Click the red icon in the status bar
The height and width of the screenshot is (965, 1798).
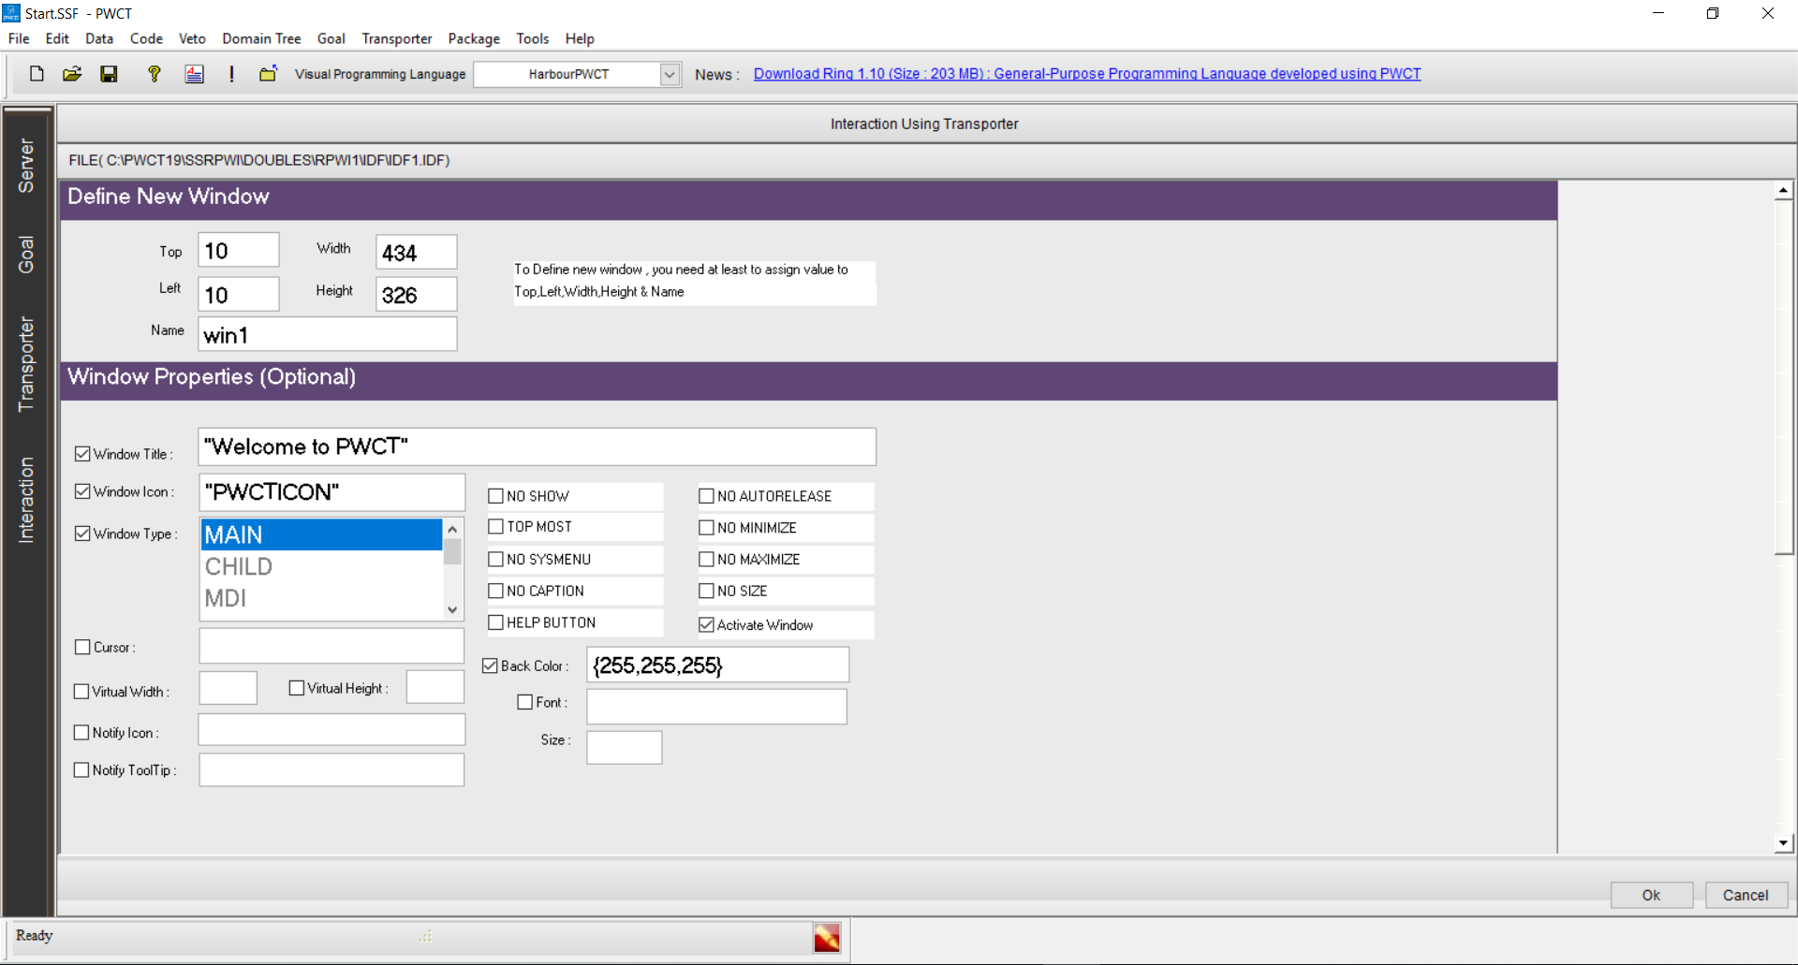point(827,938)
